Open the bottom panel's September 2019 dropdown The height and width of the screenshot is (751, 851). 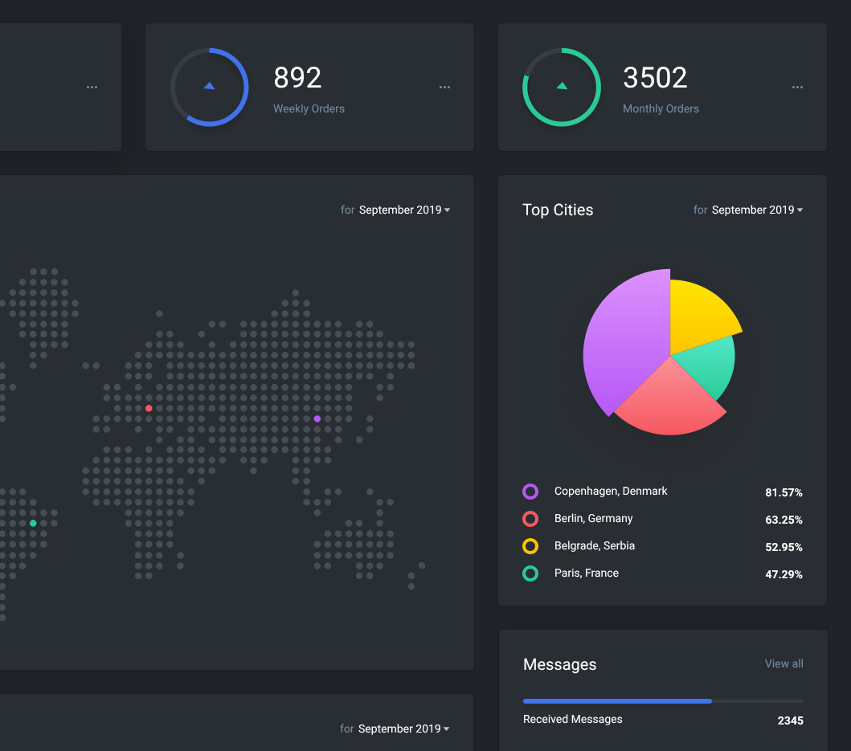[403, 729]
